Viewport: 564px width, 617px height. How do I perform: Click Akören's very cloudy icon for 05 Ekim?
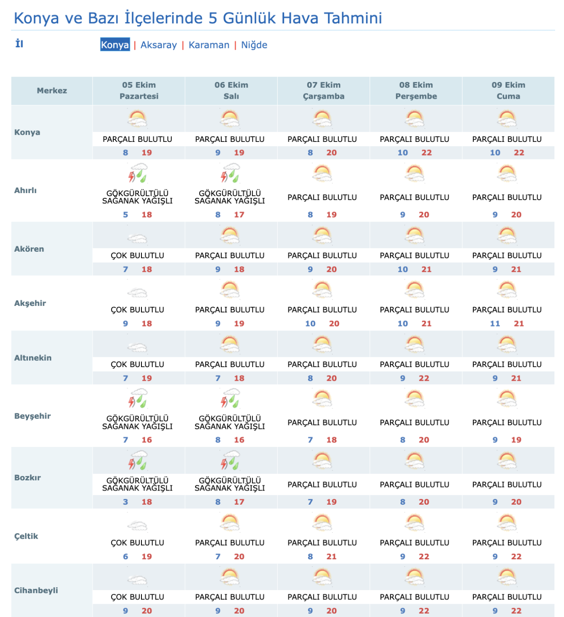click(137, 238)
